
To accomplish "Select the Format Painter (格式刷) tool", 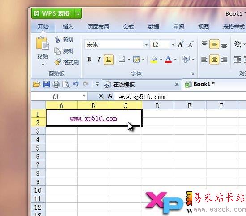I will [66, 62].
